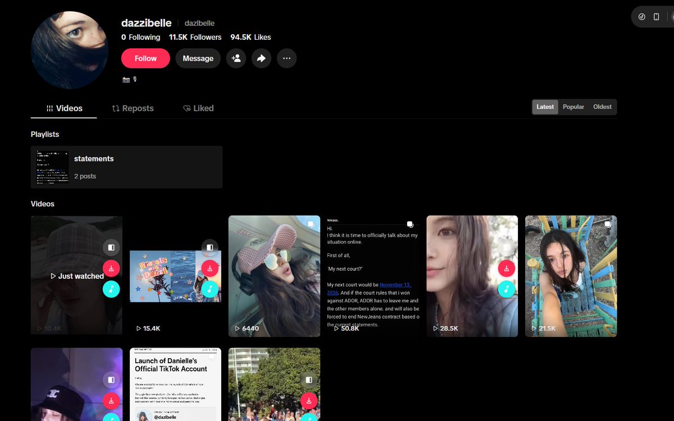
Task: Click red download icon on the 28.5K video
Action: pyautogui.click(x=506, y=268)
